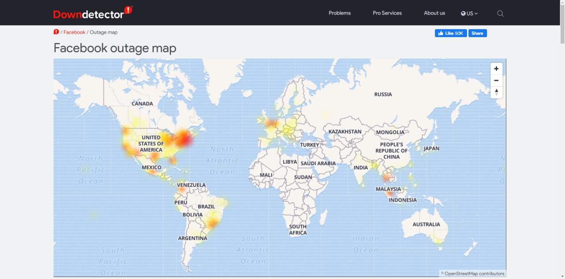Expand the US country selector dropdown
565x279 pixels.
[469, 13]
